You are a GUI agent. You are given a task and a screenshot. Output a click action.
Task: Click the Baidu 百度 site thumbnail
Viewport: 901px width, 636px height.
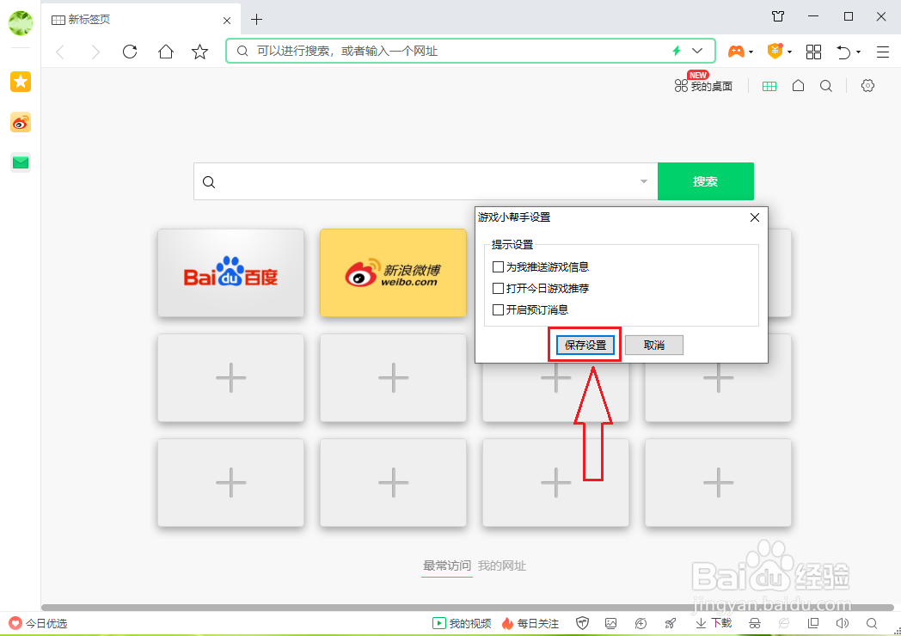[x=230, y=273]
